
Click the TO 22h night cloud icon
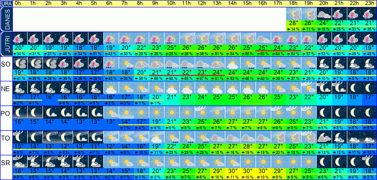click(x=354, y=137)
